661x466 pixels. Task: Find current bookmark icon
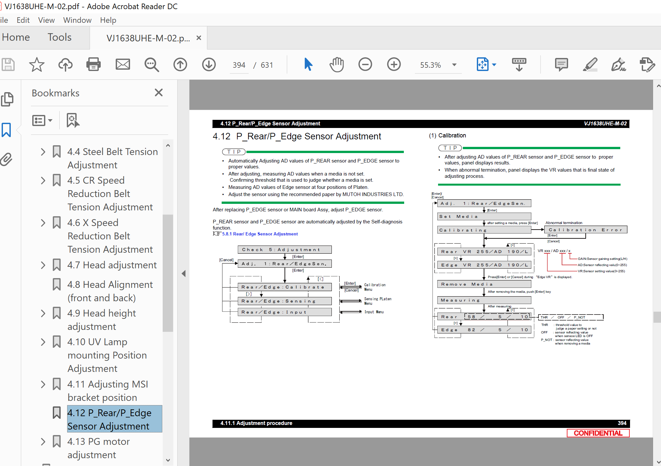click(x=73, y=120)
